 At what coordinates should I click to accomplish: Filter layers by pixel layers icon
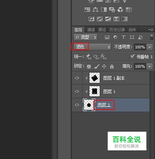pos(107,37)
